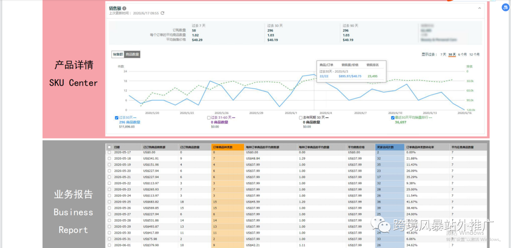Click the tooltip value $895.97/$40.73
This screenshot has height=248, width=511.
pos(350,76)
